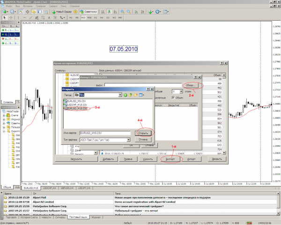Open the periods clock icon dropdown

click(x=158, y=12)
